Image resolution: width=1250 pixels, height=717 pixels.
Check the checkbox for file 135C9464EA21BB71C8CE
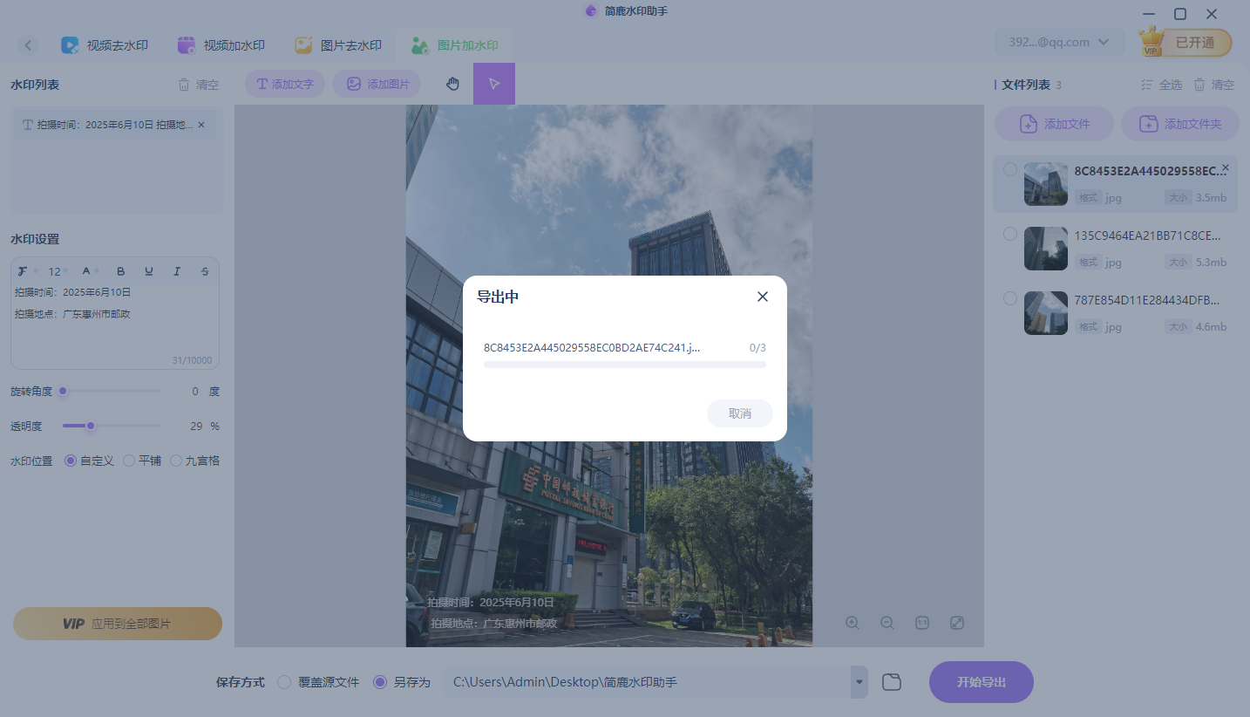pos(1009,233)
